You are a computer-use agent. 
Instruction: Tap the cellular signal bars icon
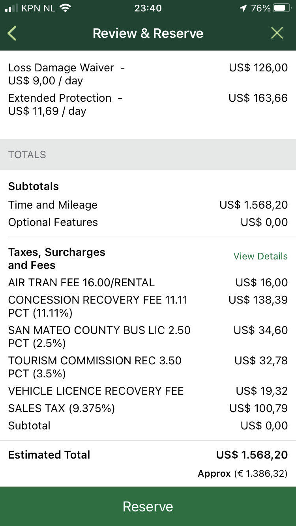tap(12, 8)
